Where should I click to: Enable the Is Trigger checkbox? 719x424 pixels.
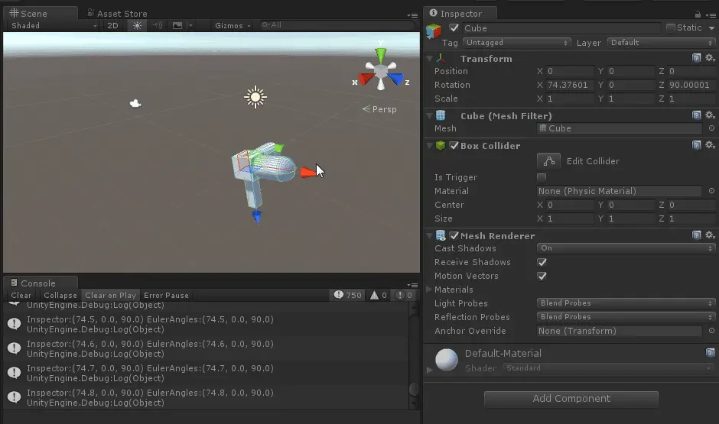[542, 177]
